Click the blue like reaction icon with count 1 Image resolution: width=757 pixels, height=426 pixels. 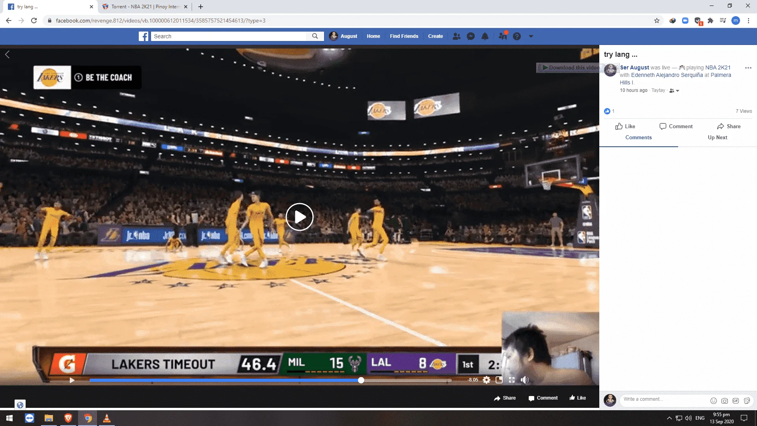[x=607, y=111]
